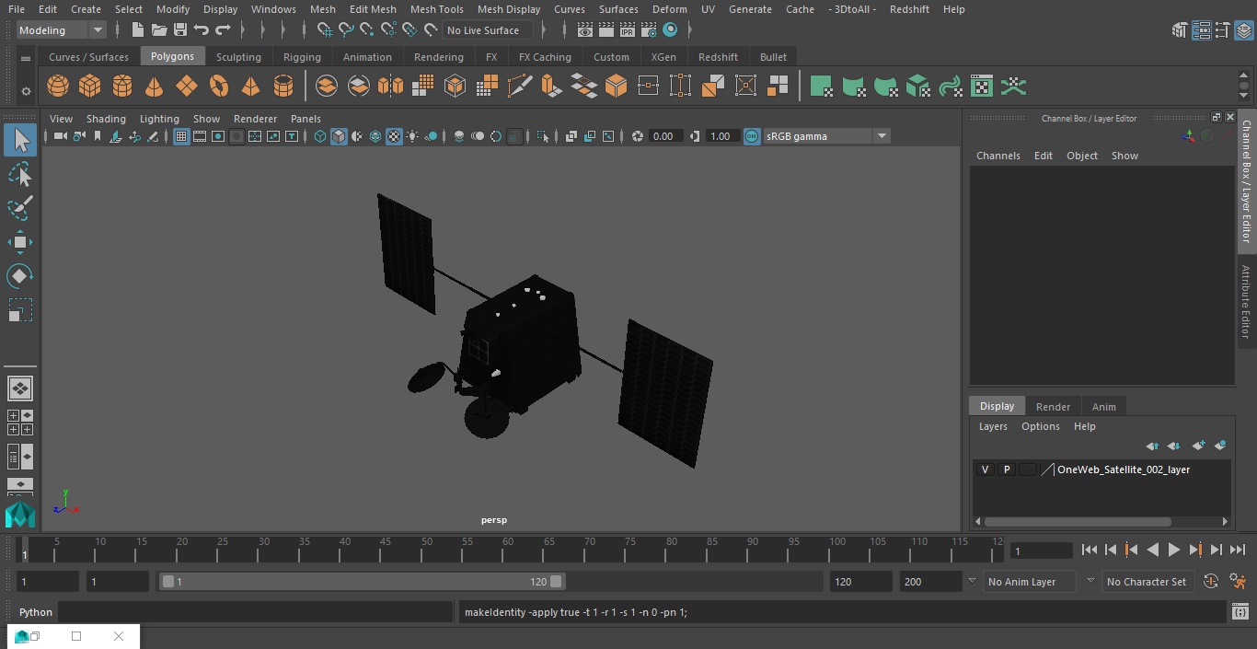
Task: Toggle the viewport grid display
Action: click(x=181, y=136)
